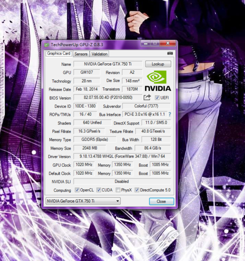Click the BIOS export share arrow icon
The image size is (245, 261).
point(147,97)
